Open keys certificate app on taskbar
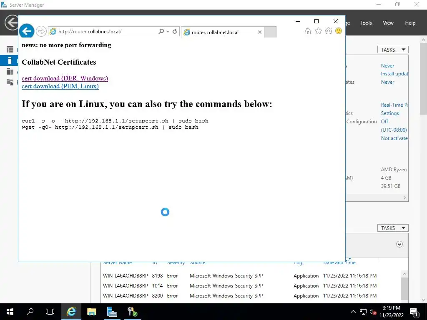The height and width of the screenshot is (320, 427). click(x=132, y=312)
